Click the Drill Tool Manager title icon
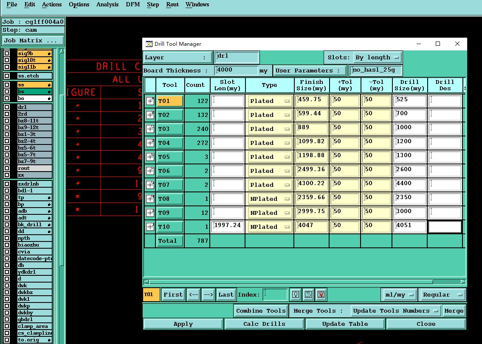The width and height of the screenshot is (482, 344). pyautogui.click(x=149, y=44)
